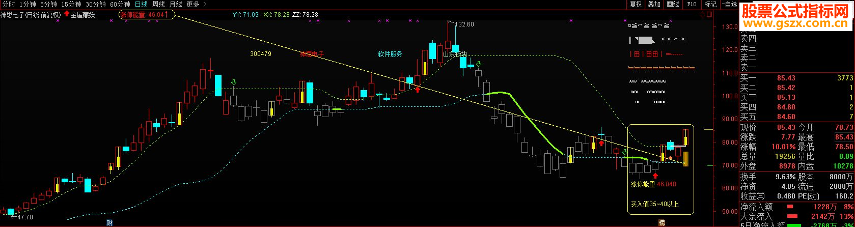Switch to the 周线 weekly chart tab
The height and width of the screenshot is (227, 855).
[158, 4]
